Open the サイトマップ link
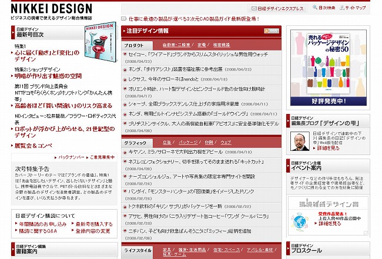The height and width of the screenshot is (259, 382). [x=355, y=8]
